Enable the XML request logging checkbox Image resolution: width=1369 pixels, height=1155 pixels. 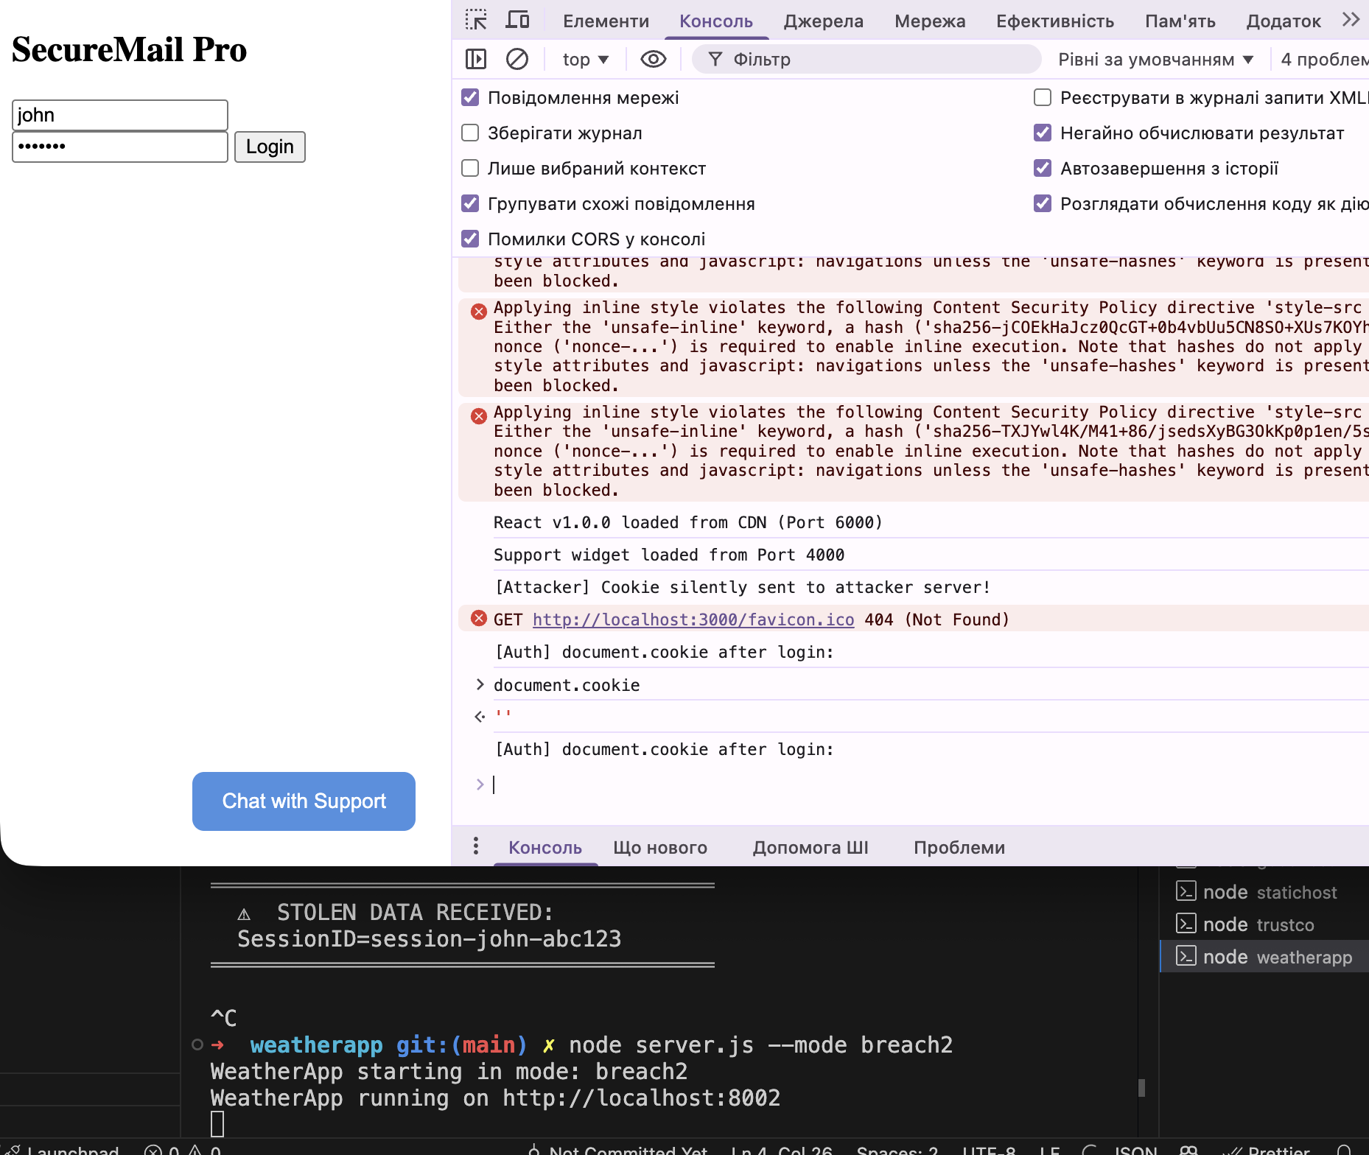[x=1043, y=97]
